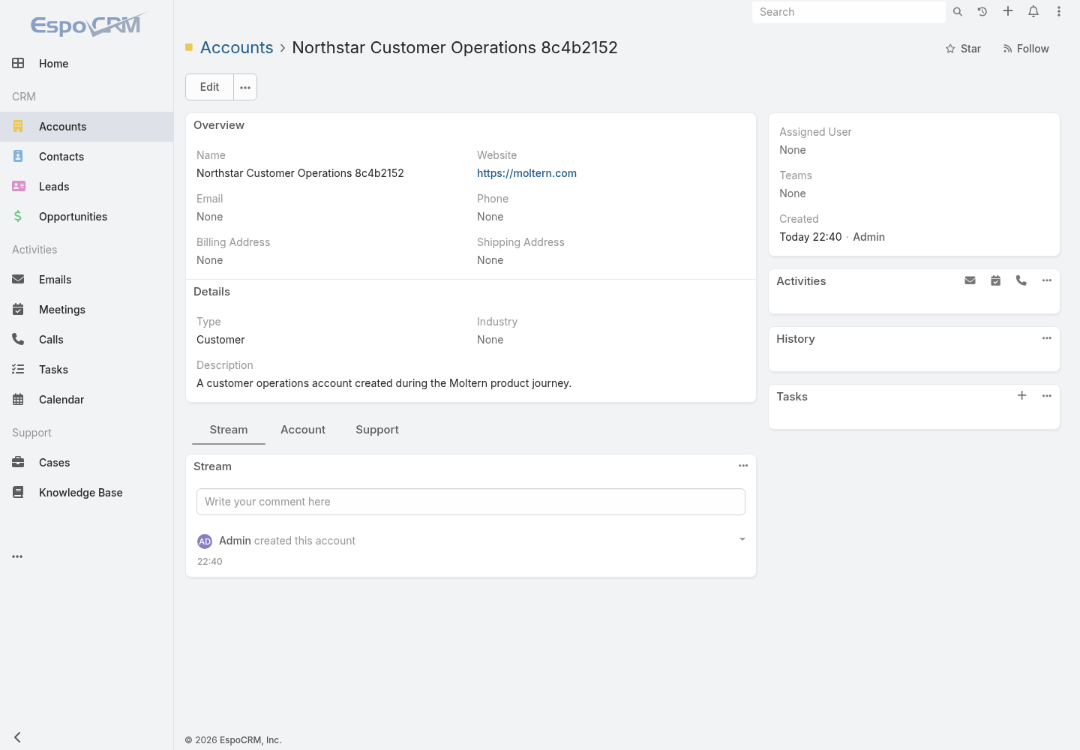Open Leads in the sidebar
Image resolution: width=1080 pixels, height=750 pixels.
click(87, 187)
